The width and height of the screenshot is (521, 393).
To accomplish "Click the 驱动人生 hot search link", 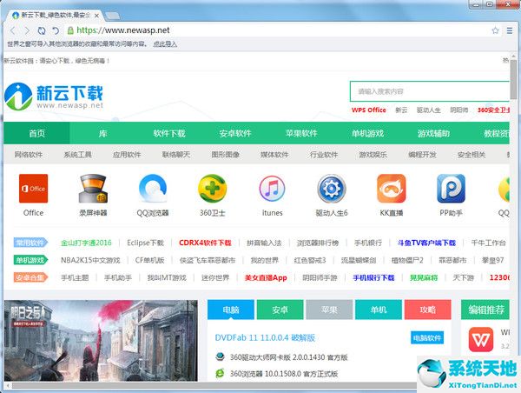I will click(429, 110).
